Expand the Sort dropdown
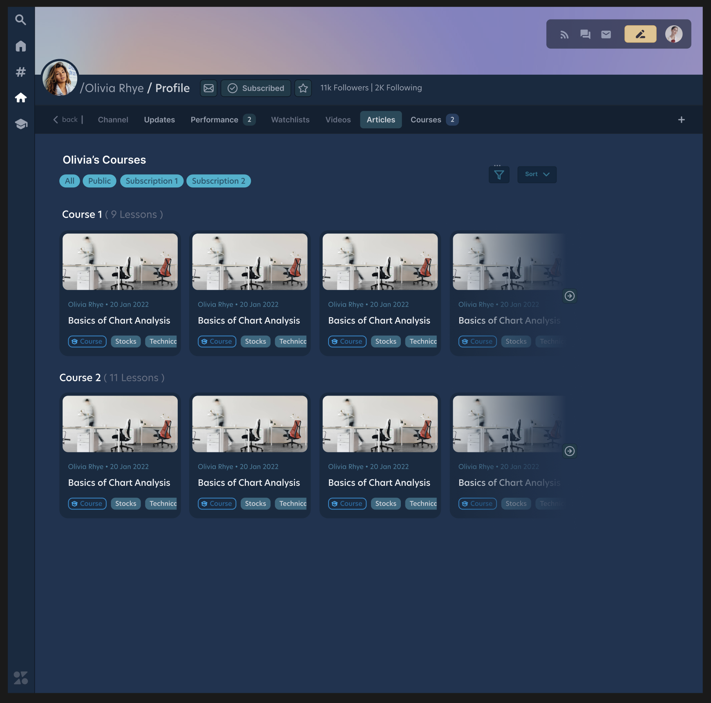711x703 pixels. point(537,174)
